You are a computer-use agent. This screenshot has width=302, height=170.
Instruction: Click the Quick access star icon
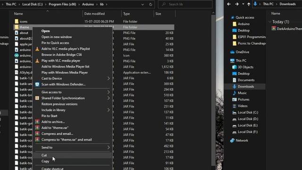[233, 17]
